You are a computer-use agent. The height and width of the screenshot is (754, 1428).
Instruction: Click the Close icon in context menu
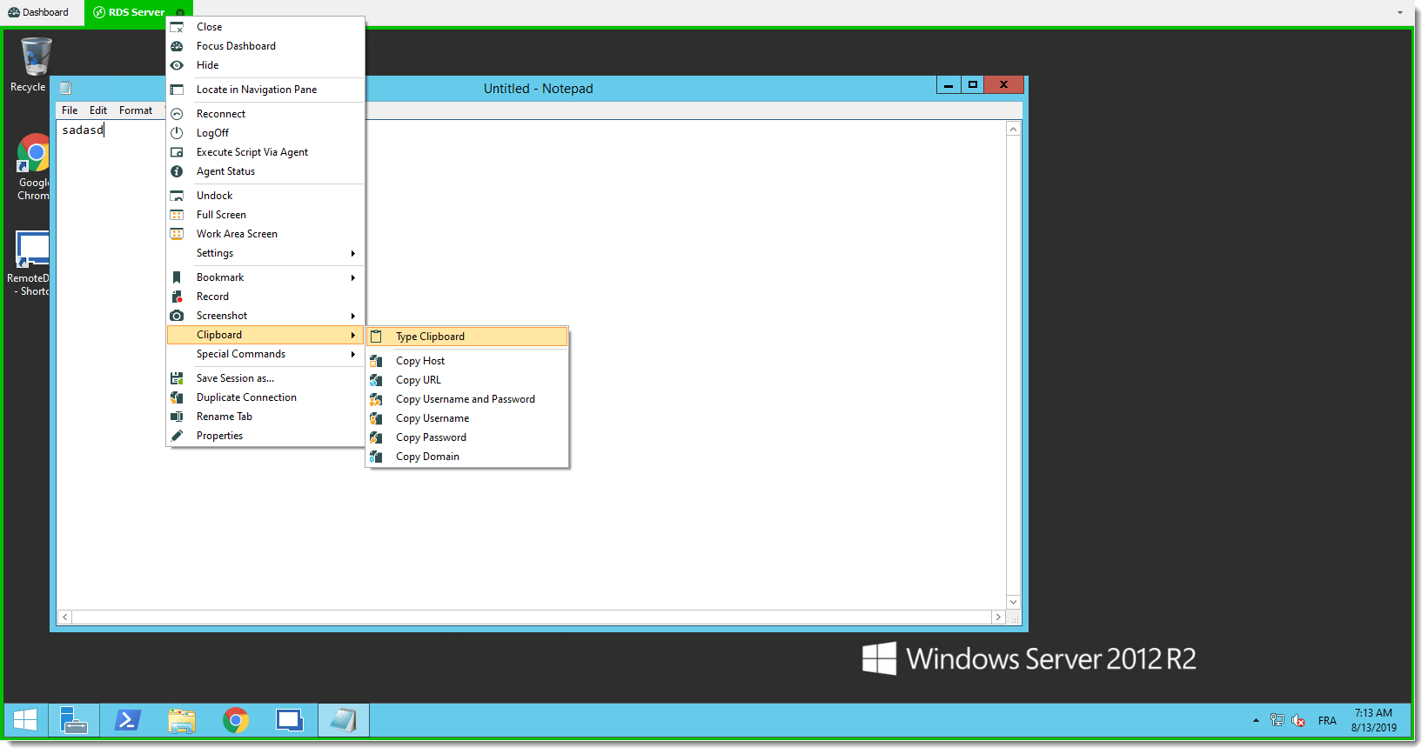coord(177,27)
